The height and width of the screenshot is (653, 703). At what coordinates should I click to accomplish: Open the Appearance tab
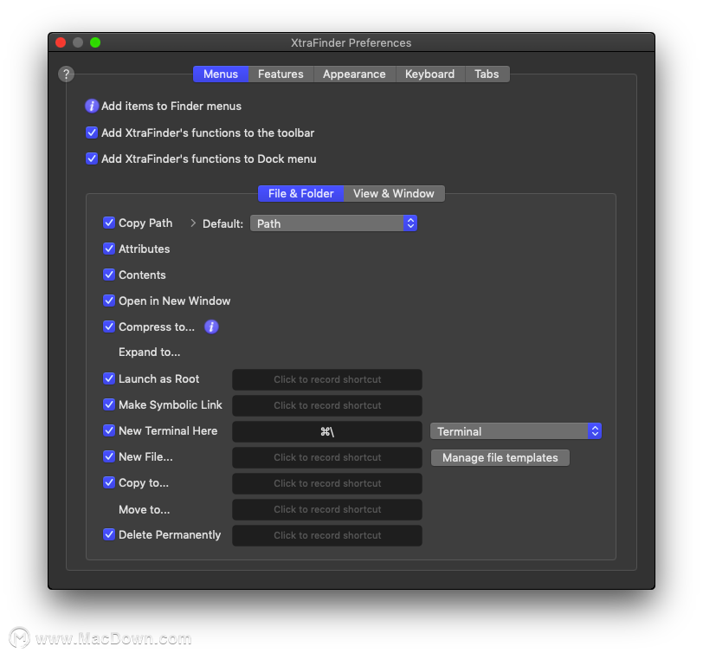354,74
